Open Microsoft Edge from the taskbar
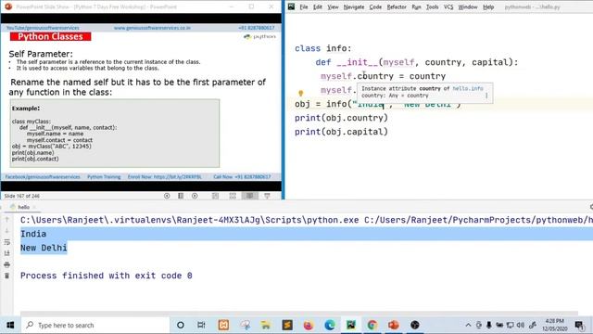 pyautogui.click(x=330, y=325)
